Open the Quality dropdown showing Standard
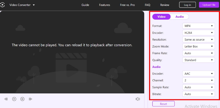220x108 pixels. pyautogui.click(x=199, y=60)
